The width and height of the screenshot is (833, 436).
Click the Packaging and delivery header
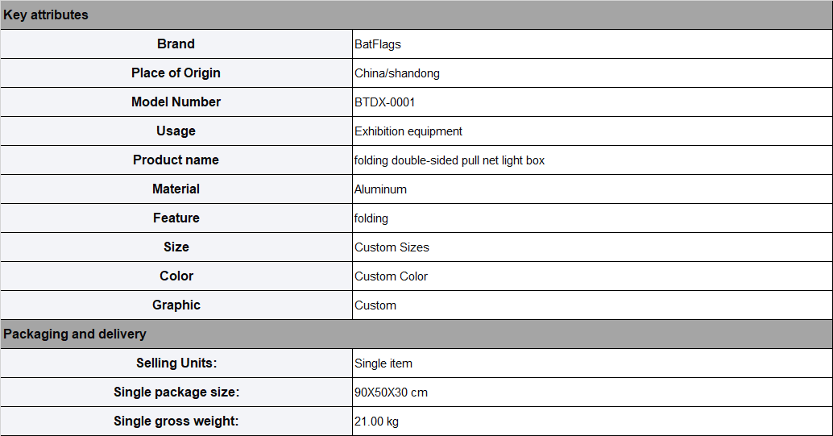416,334
